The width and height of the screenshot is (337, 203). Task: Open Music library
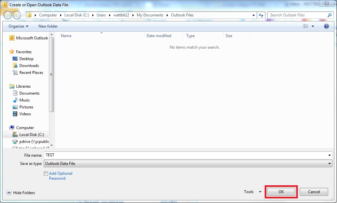click(25, 100)
